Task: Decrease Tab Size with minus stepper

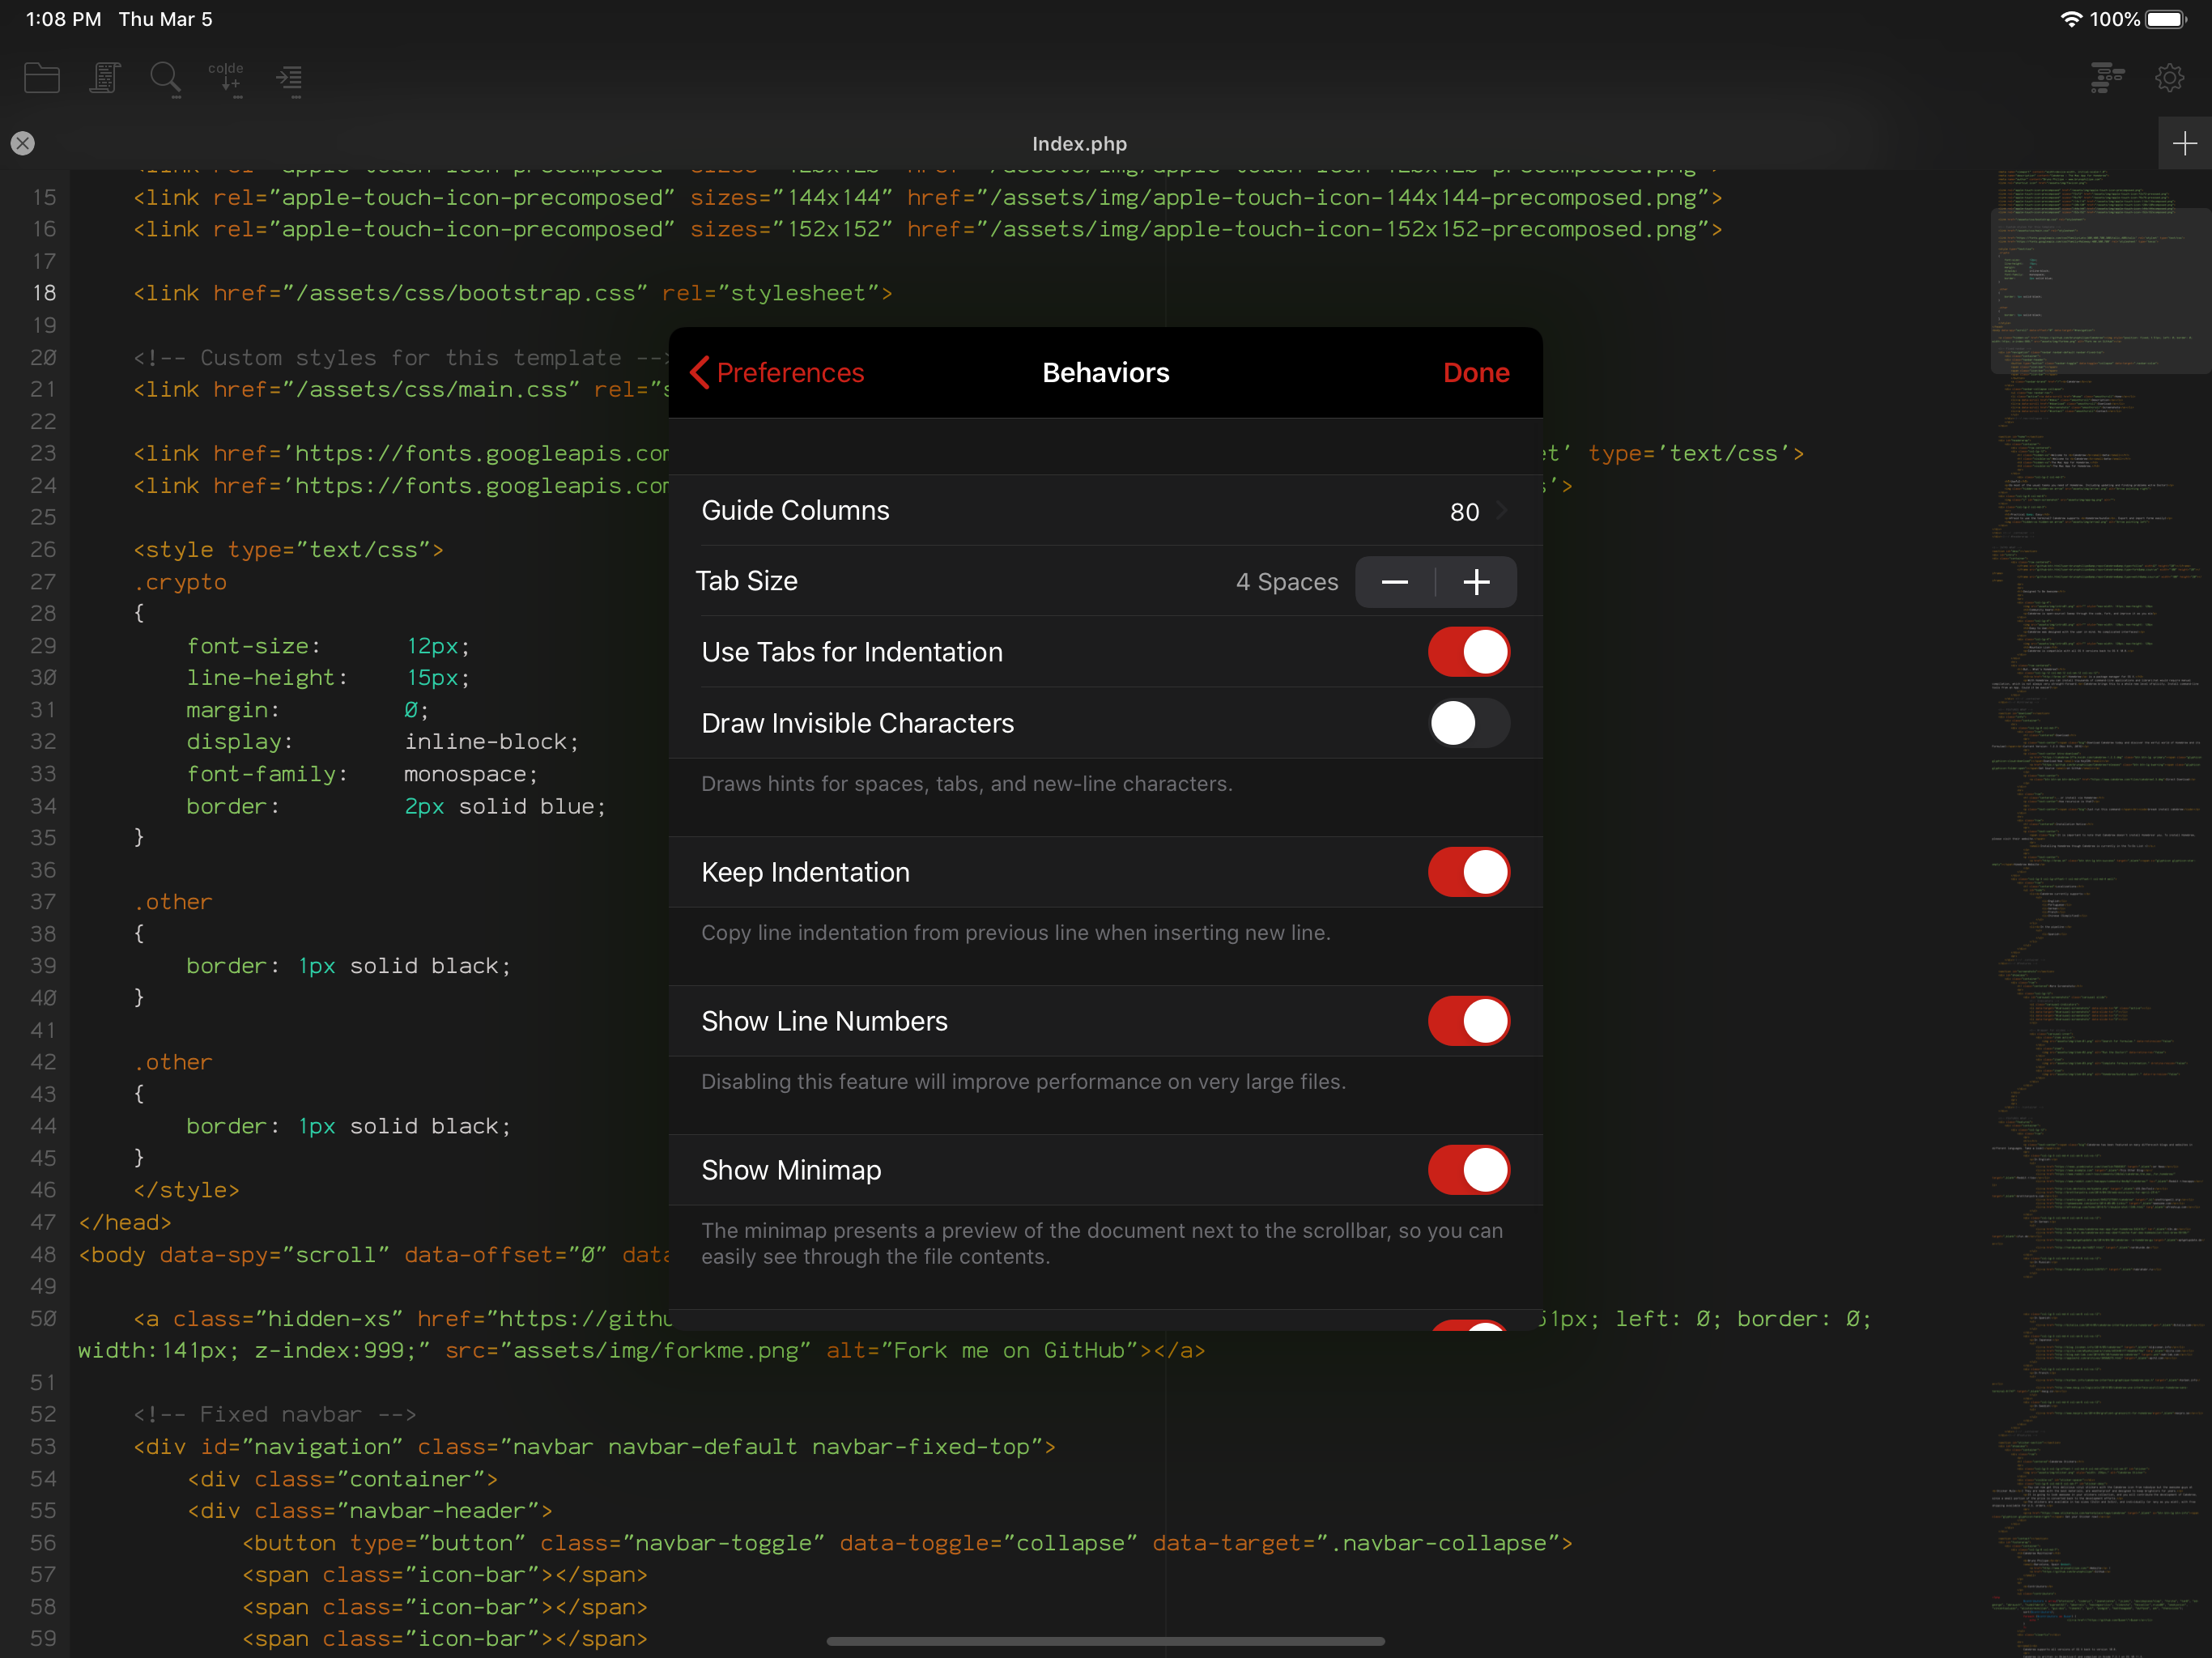Action: (x=1395, y=581)
